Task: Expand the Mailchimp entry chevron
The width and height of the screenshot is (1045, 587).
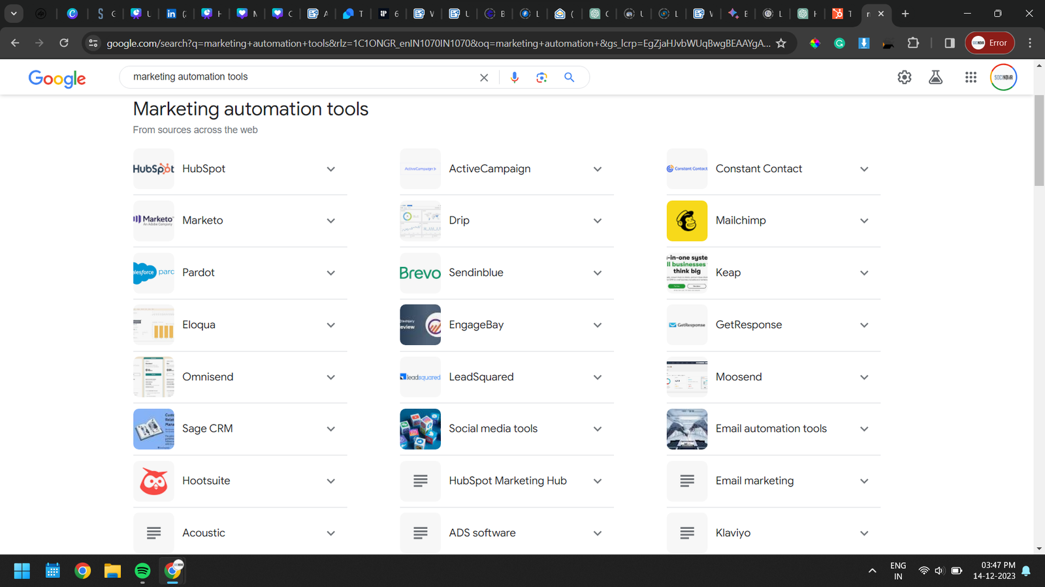Action: 864,221
